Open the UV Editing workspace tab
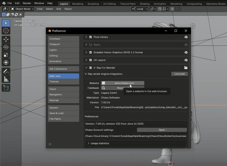The width and height of the screenshot is (227, 166). (x=110, y=4)
